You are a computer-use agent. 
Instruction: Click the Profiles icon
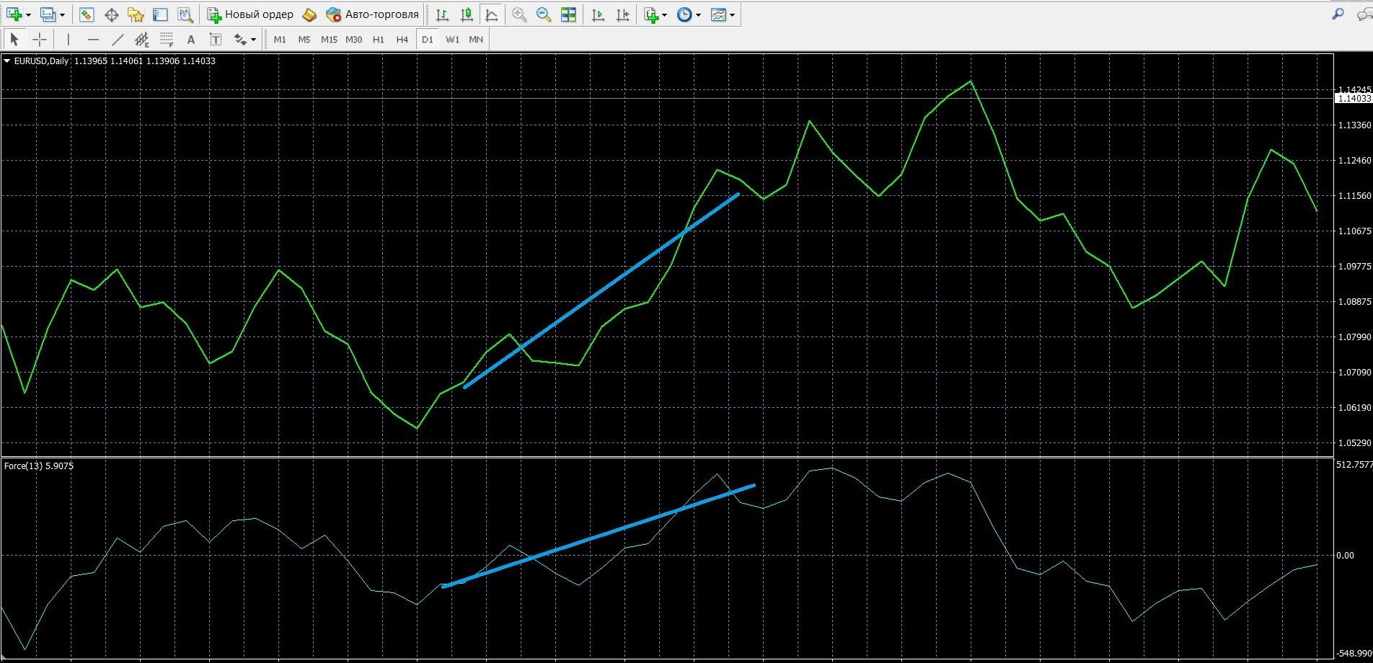(x=48, y=14)
